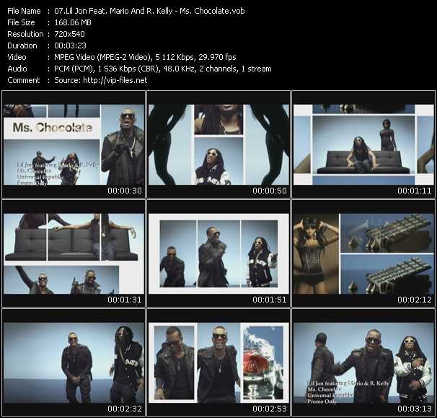Click the timestamp 00:02:53
The height and width of the screenshot is (418, 437).
tap(270, 409)
